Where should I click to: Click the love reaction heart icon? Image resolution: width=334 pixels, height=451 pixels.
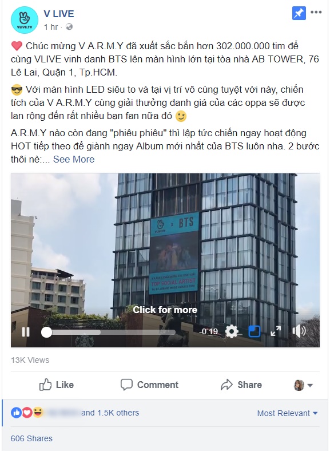[x=27, y=413]
